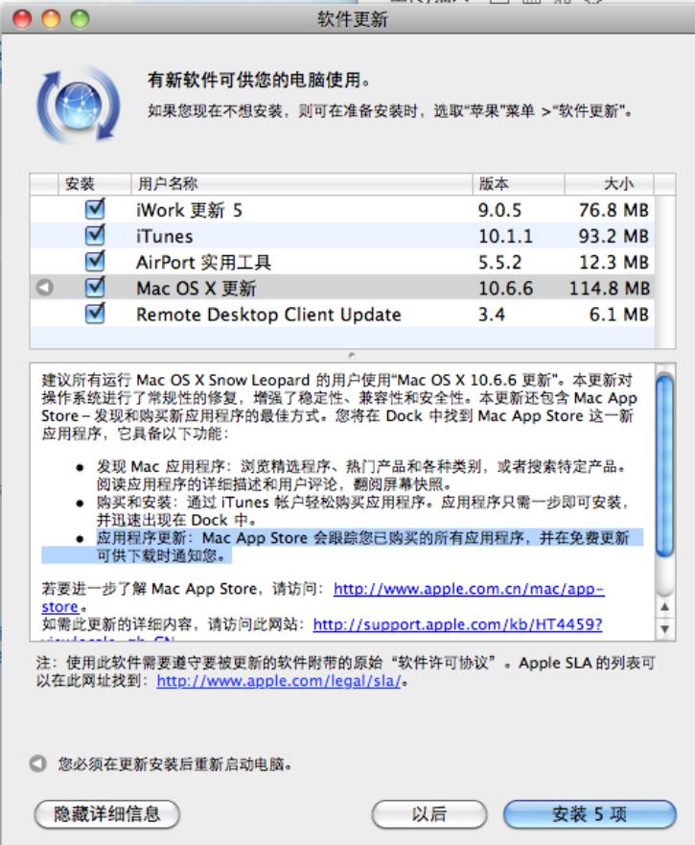Image resolution: width=695 pixels, height=845 pixels.
Task: Open the apple.com/legal/sla link
Action: click(x=279, y=681)
